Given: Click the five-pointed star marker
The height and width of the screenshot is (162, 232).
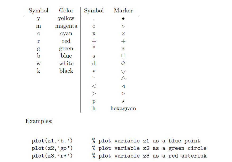Looking at the screenshot, I should [123, 101].
